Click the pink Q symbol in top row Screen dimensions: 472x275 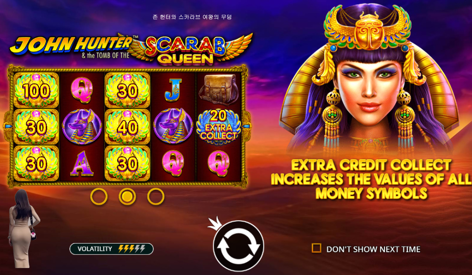(82, 90)
